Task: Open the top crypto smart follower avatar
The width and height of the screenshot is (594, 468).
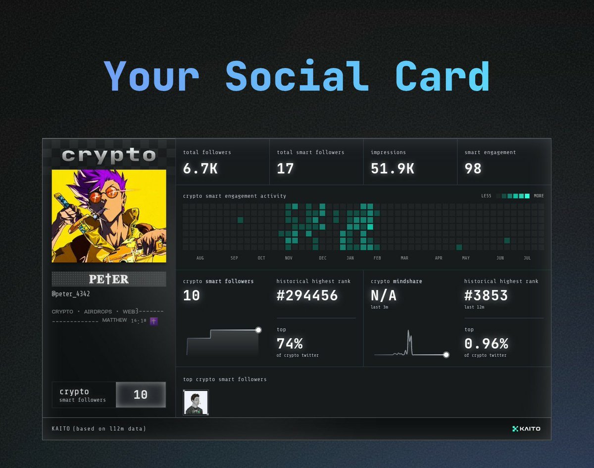Action: point(196,402)
